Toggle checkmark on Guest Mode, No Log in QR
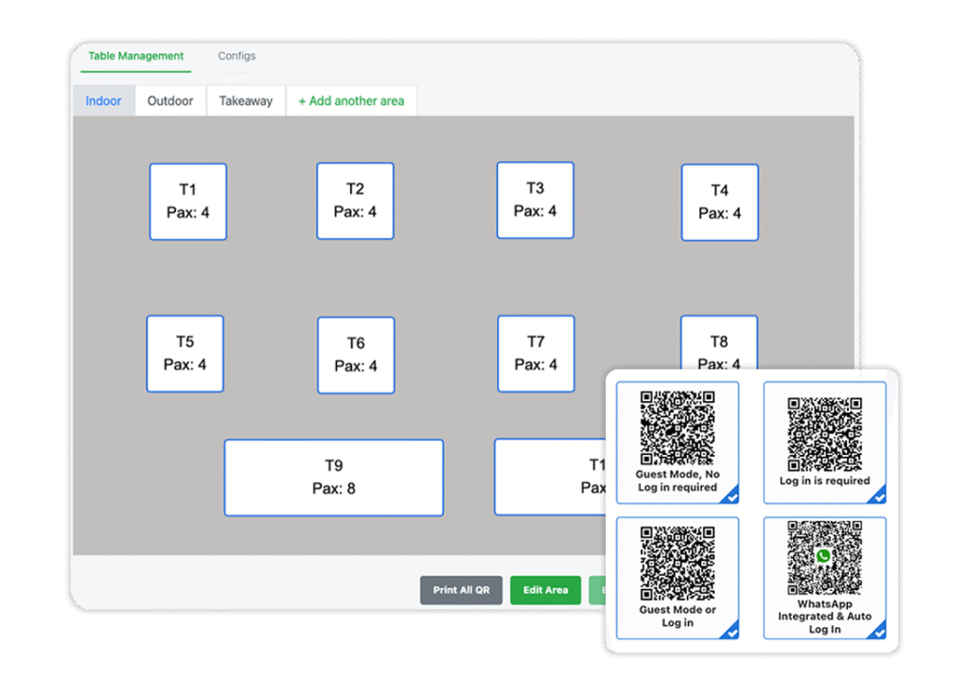 tap(731, 495)
